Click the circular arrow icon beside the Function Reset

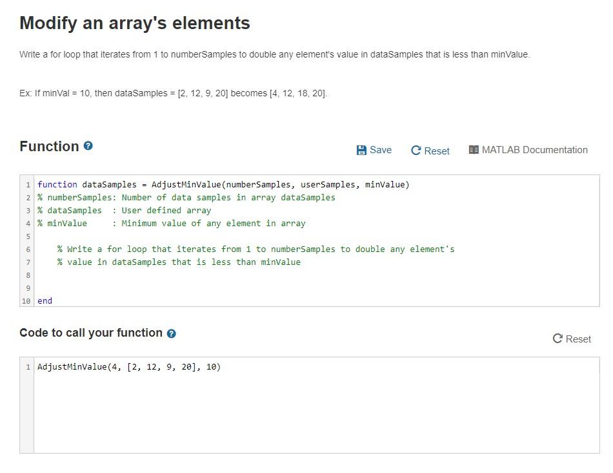coord(416,151)
